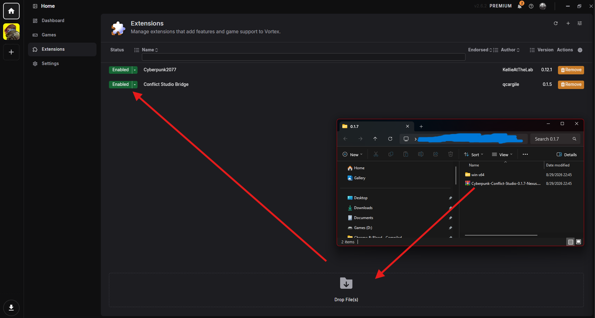Refresh the extensions list
The image size is (595, 318).
(x=556, y=23)
